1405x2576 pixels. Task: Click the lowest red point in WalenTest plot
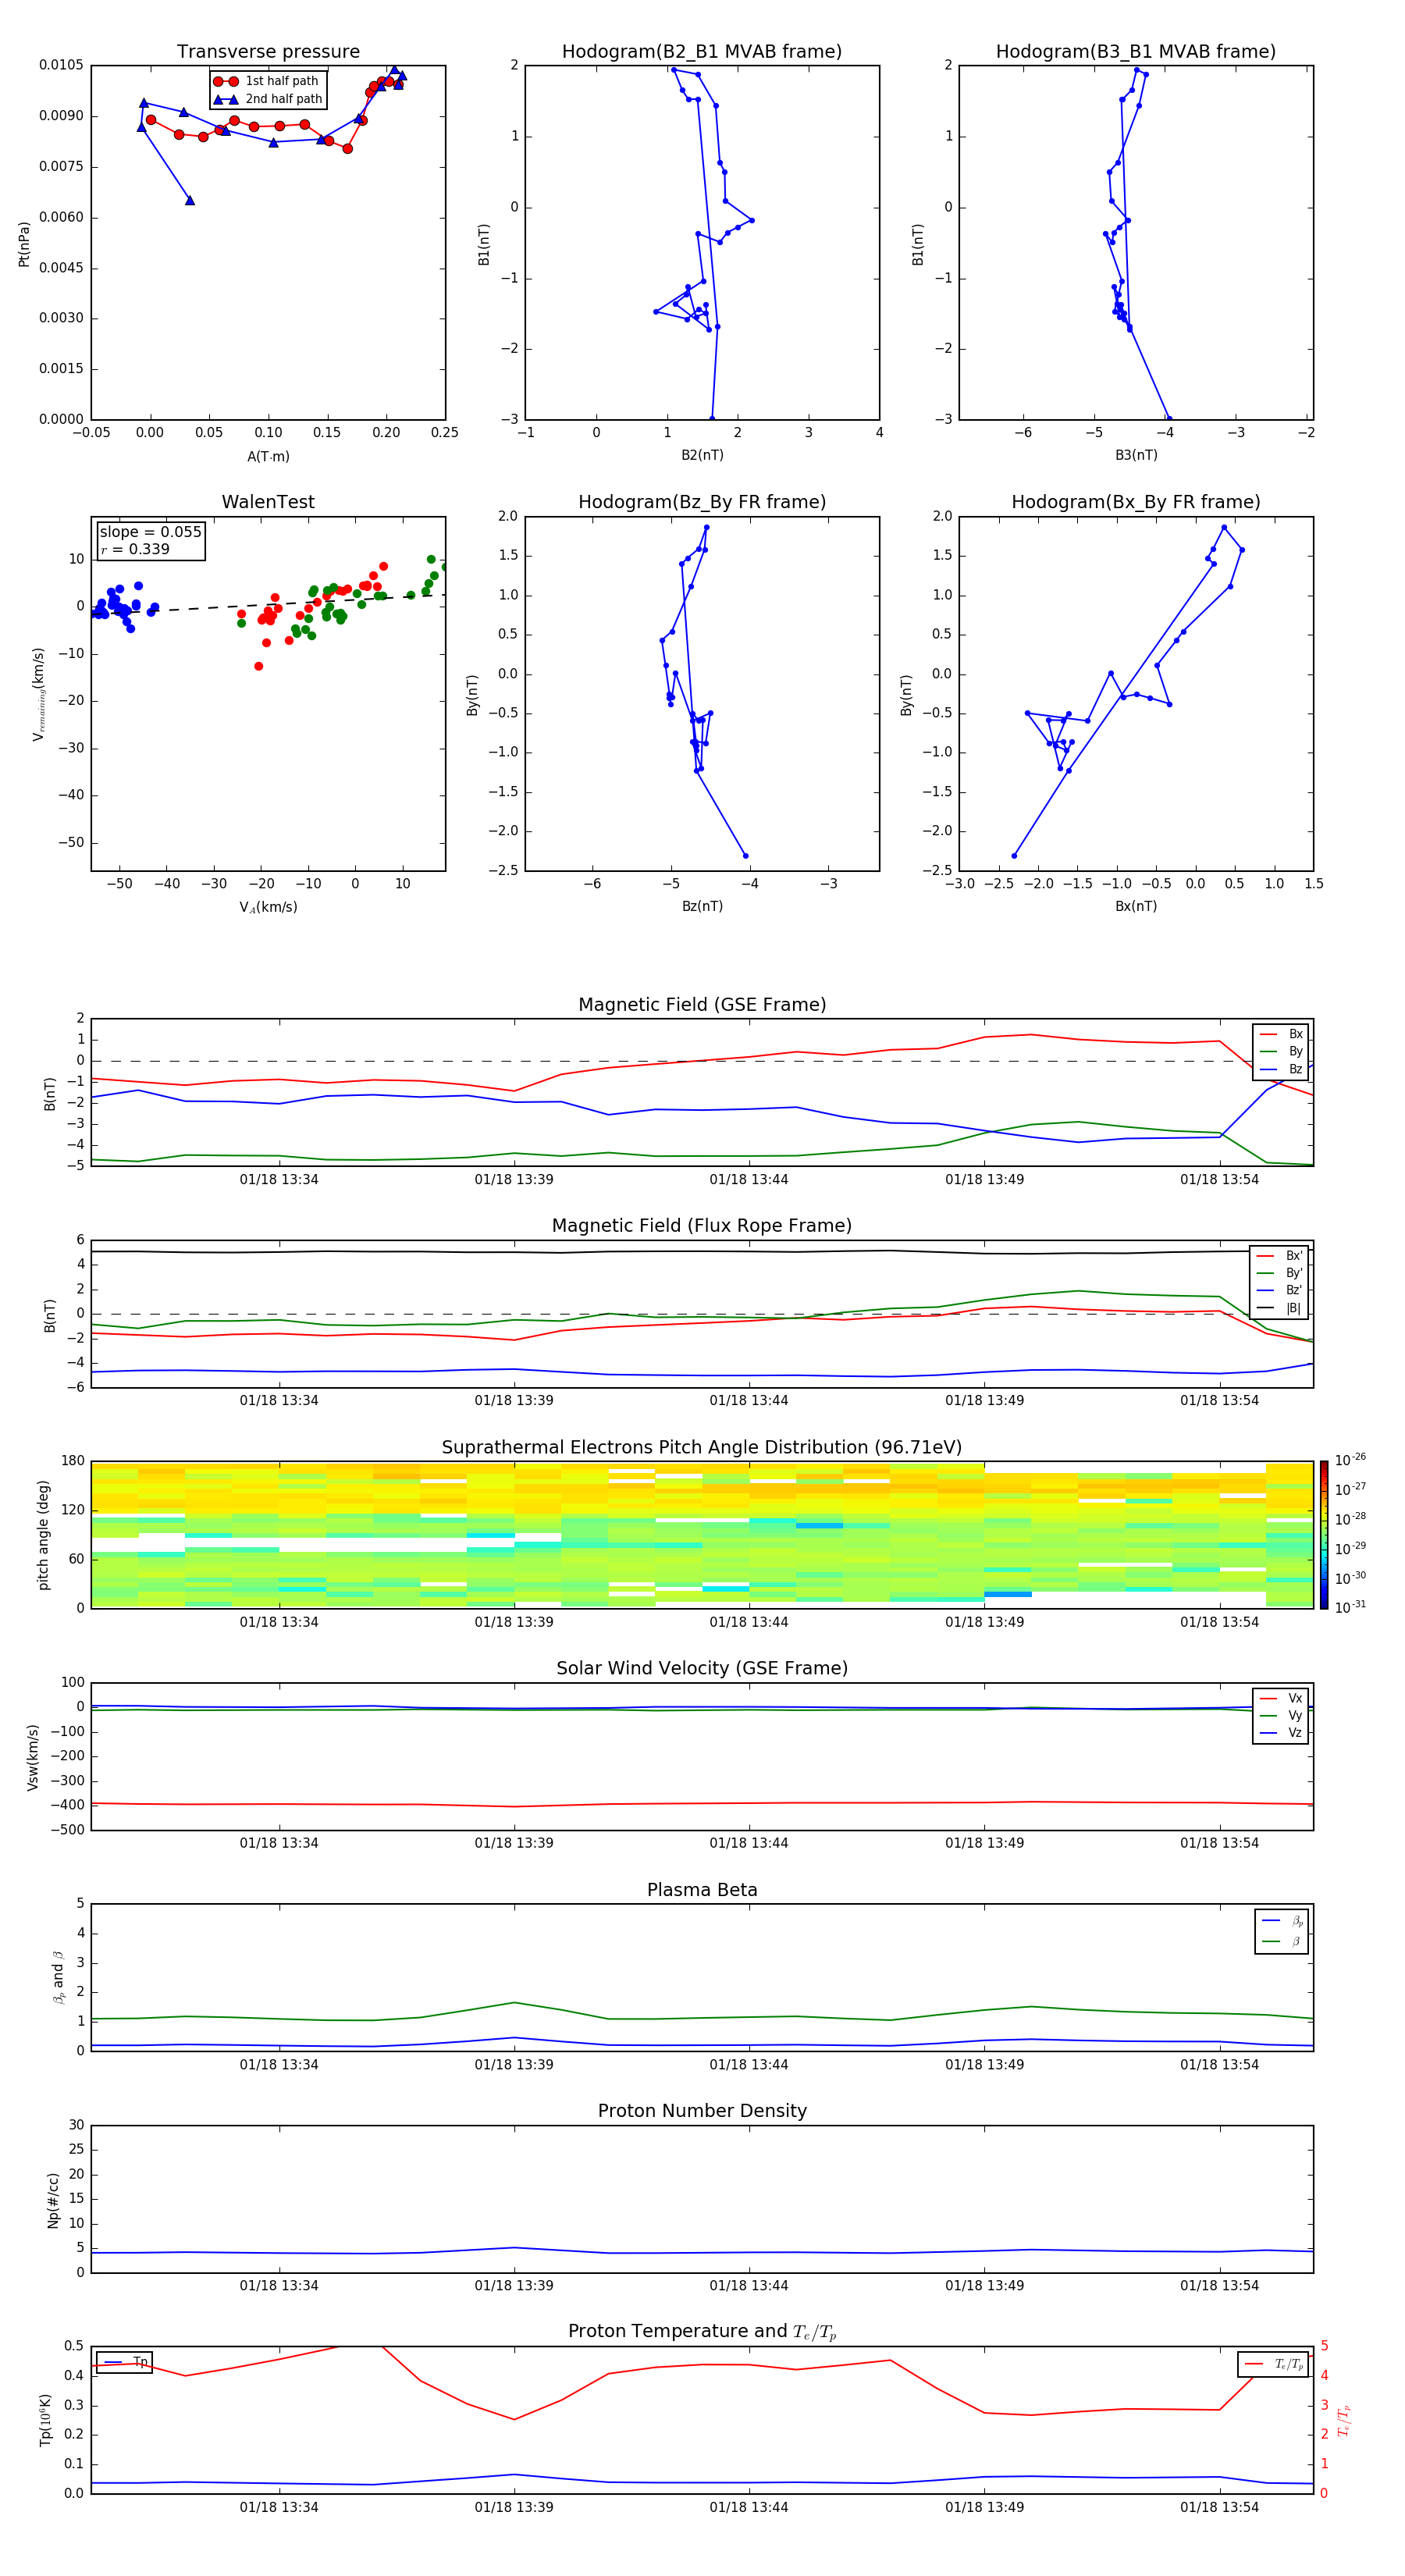click(259, 666)
